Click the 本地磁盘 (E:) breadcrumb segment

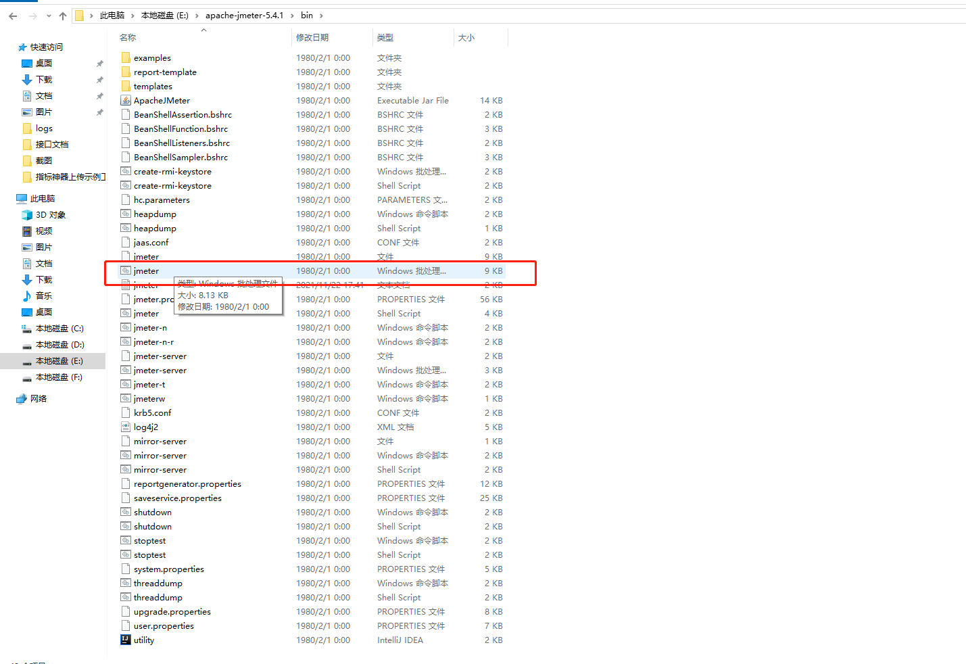coord(165,16)
